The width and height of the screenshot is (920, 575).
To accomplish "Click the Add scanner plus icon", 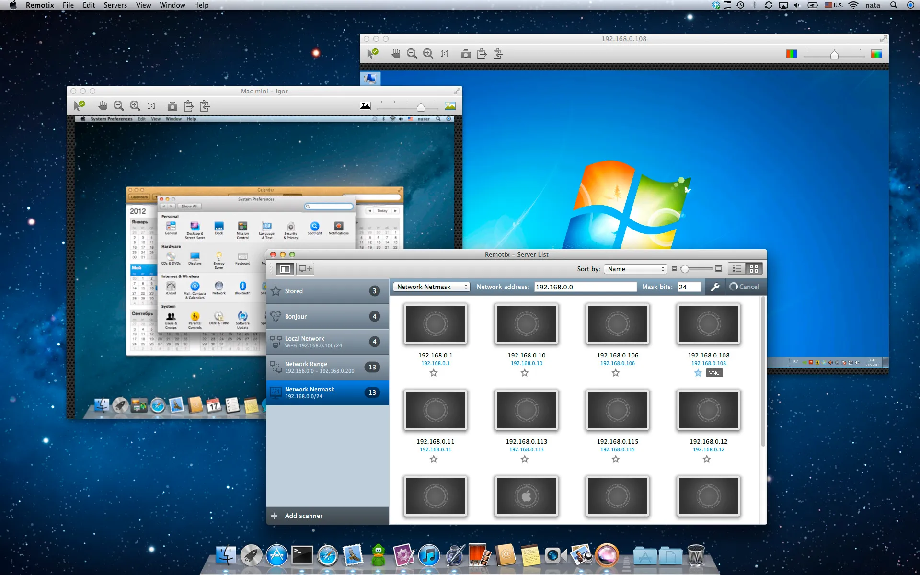I will coord(274,516).
